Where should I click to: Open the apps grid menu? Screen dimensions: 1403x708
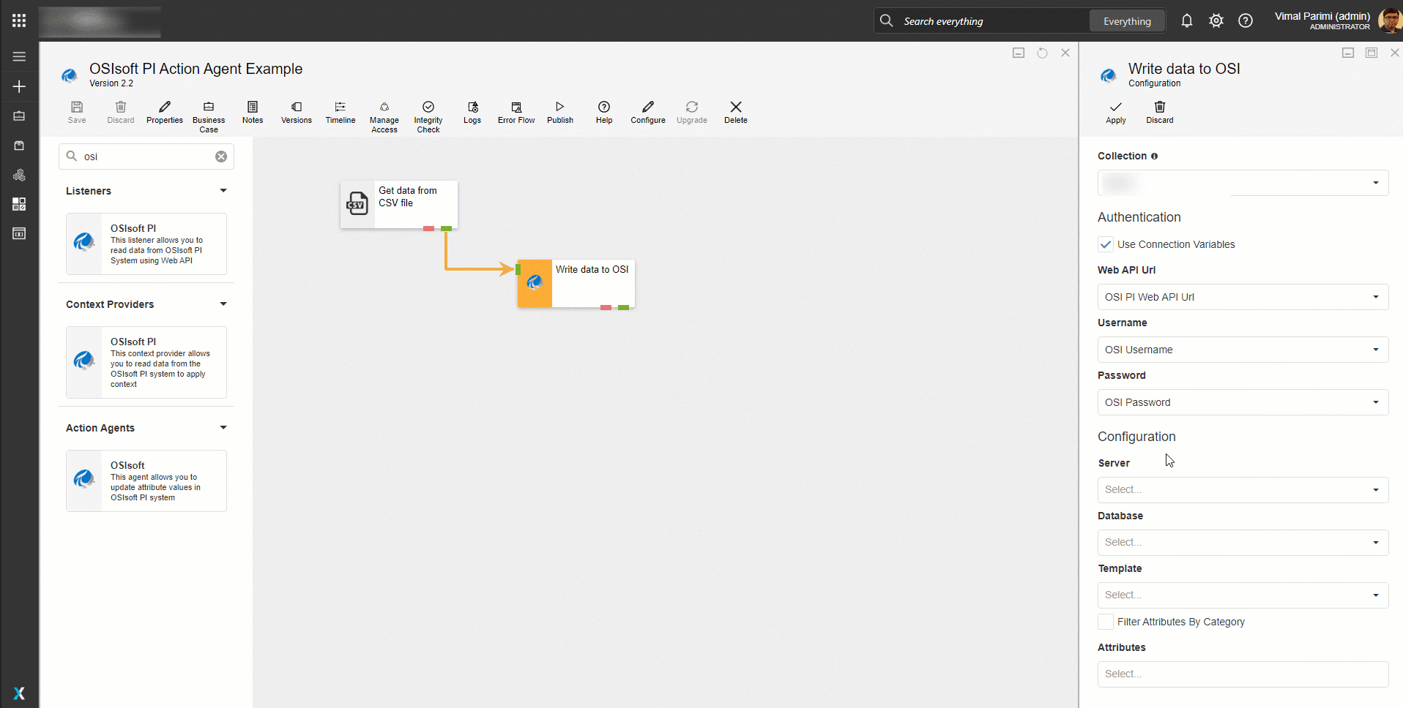[x=19, y=20]
